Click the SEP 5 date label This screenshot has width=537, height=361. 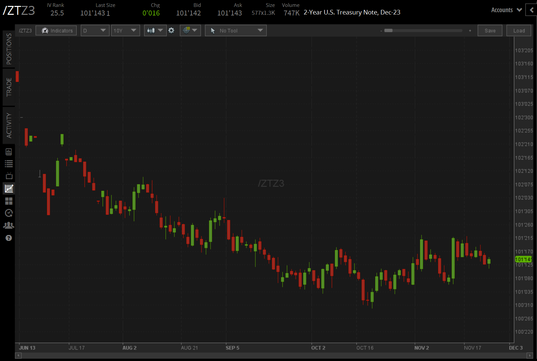click(233, 348)
